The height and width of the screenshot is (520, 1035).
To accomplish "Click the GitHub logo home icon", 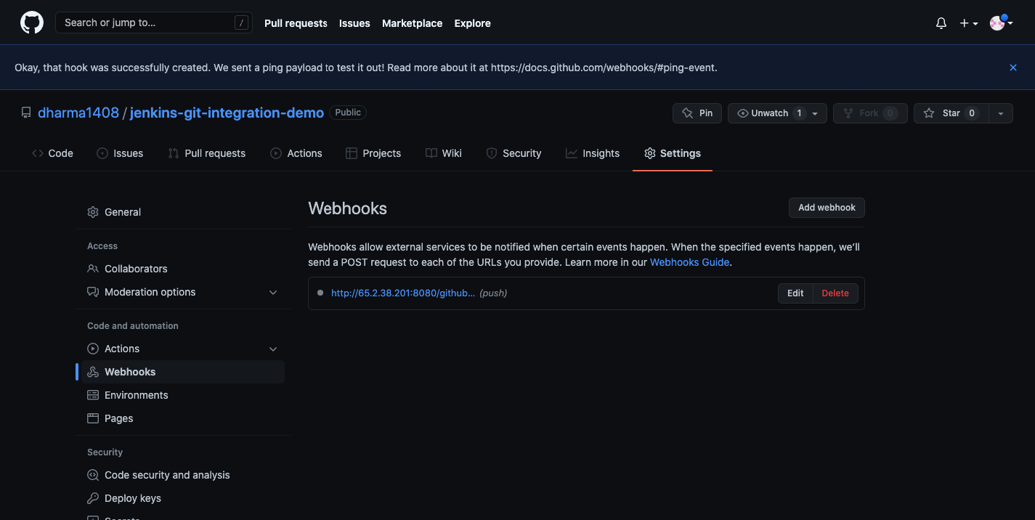I will pyautogui.click(x=31, y=23).
